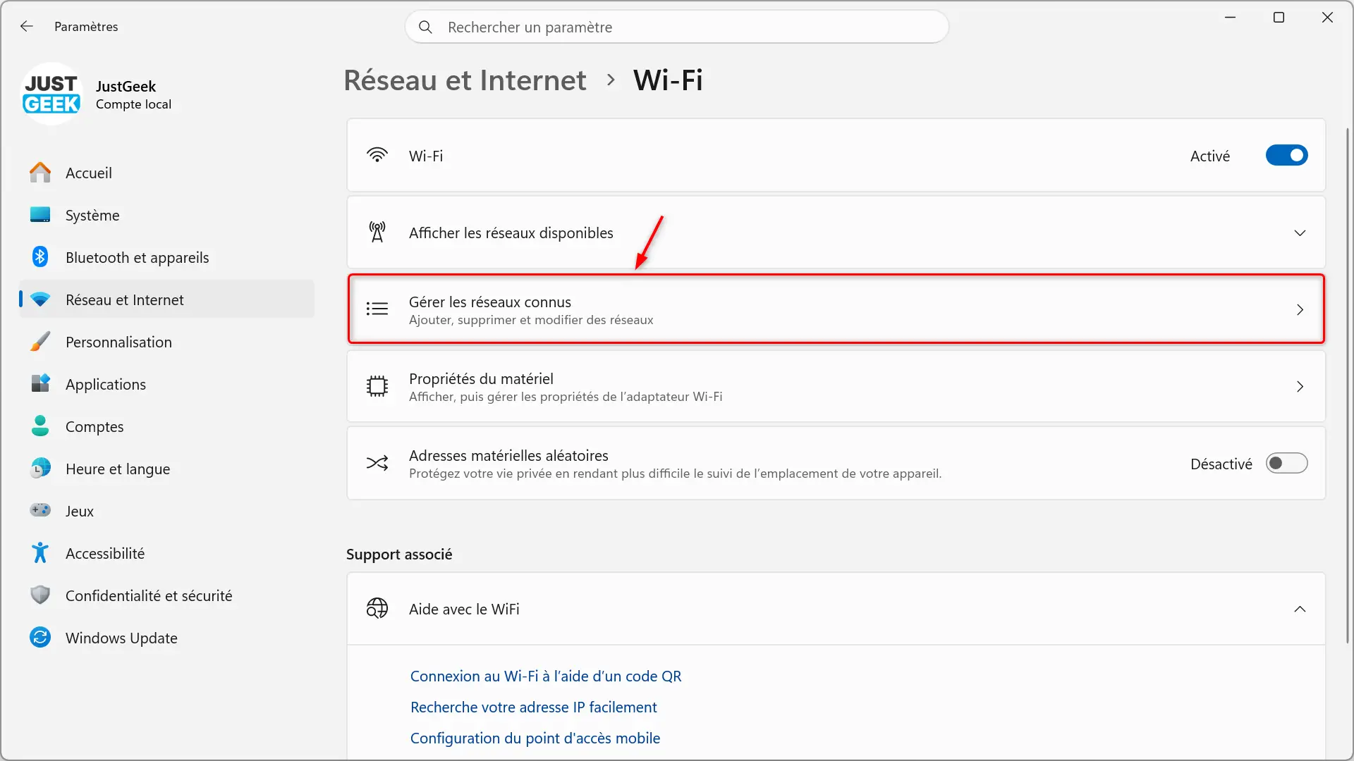
Task: Maximize the Paramètres window
Action: pos(1279,18)
